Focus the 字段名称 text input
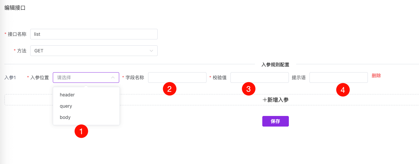The width and height of the screenshot is (419, 164). click(177, 78)
